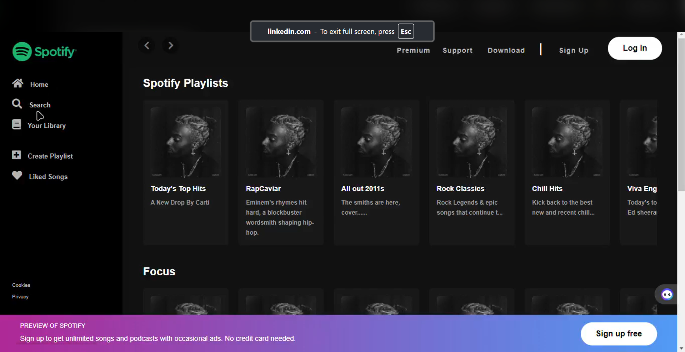685x352 pixels.
Task: Click the Sign up free button
Action: pos(619,334)
